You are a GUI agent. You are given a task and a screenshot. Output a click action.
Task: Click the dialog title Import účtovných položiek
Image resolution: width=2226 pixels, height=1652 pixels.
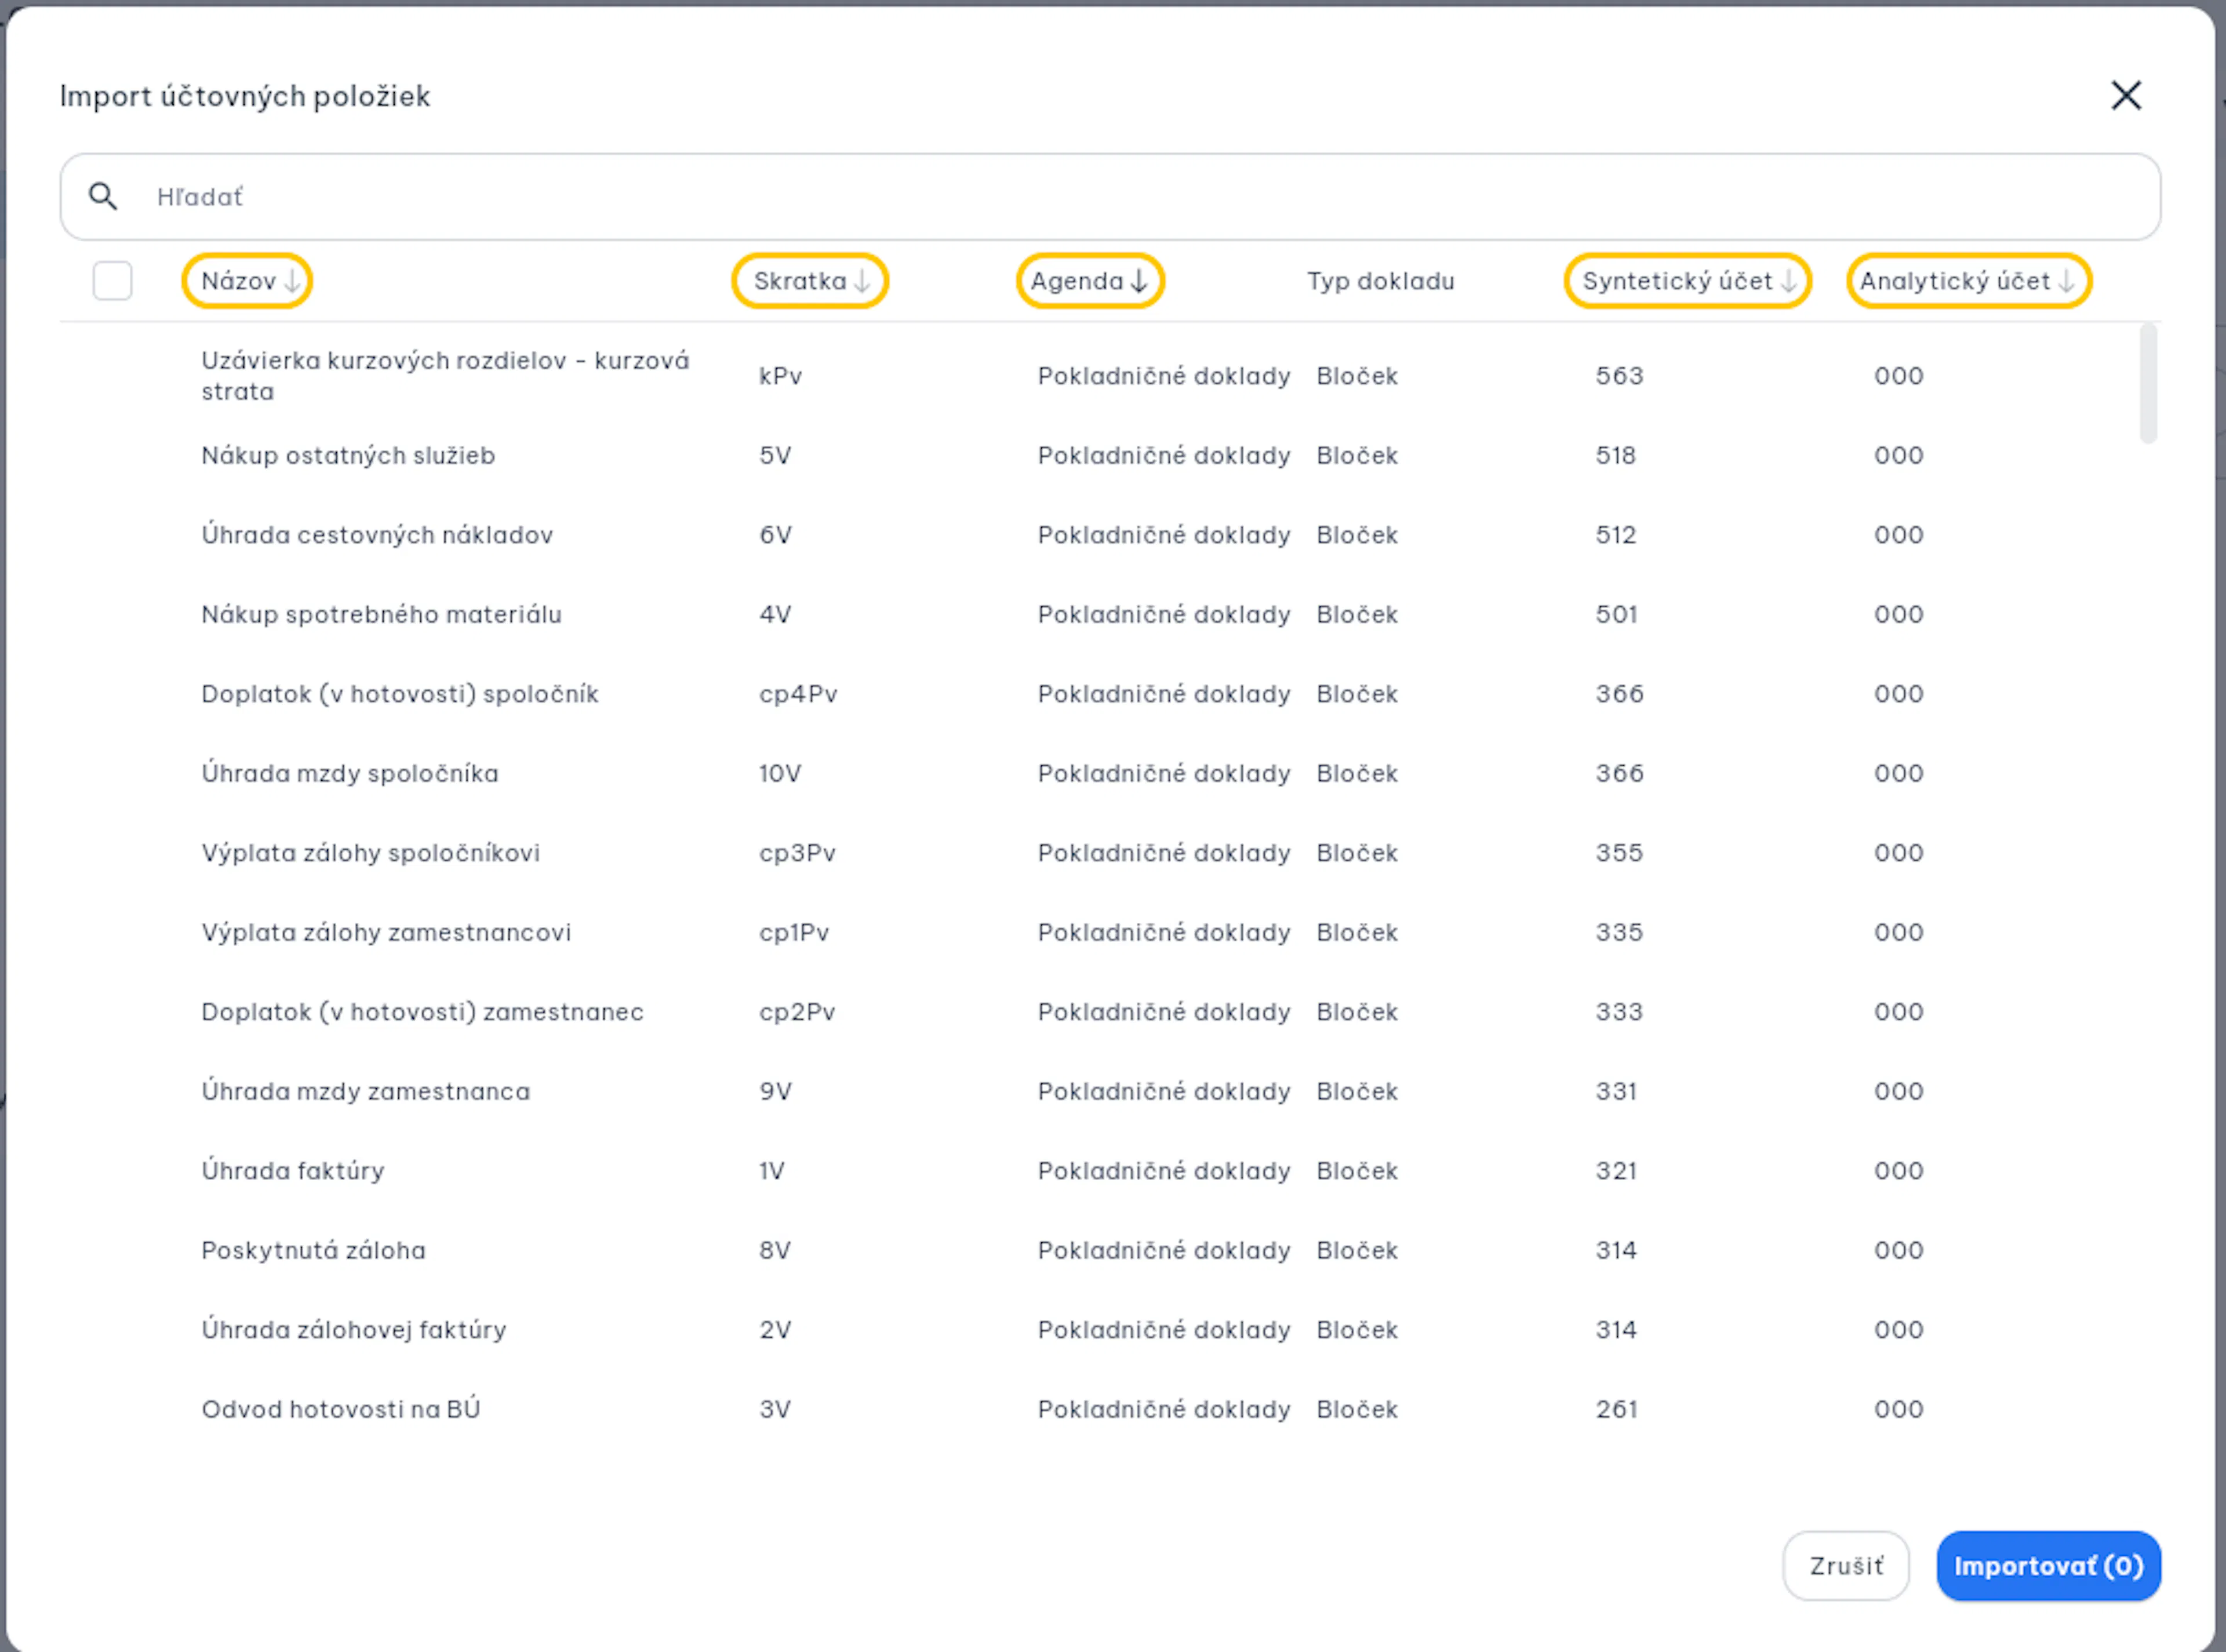pyautogui.click(x=245, y=96)
